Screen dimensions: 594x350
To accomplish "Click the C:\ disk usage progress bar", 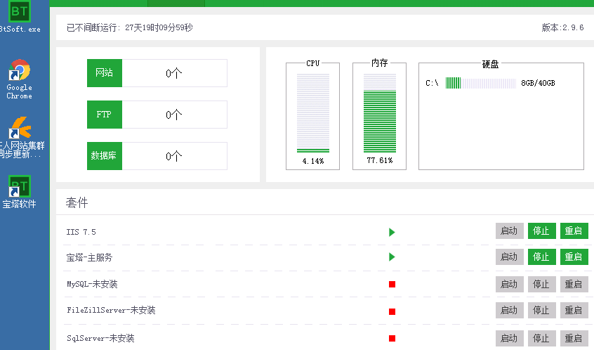I will 481,83.
